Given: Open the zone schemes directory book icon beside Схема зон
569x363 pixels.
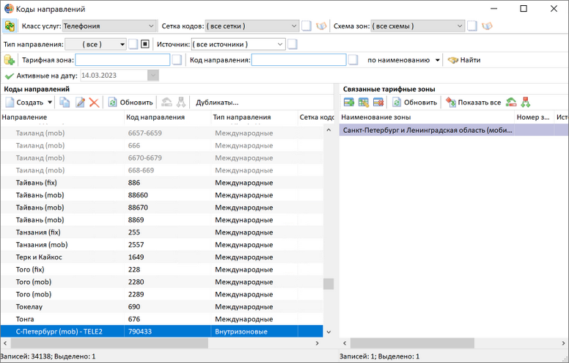Looking at the screenshot, I should coord(487,26).
